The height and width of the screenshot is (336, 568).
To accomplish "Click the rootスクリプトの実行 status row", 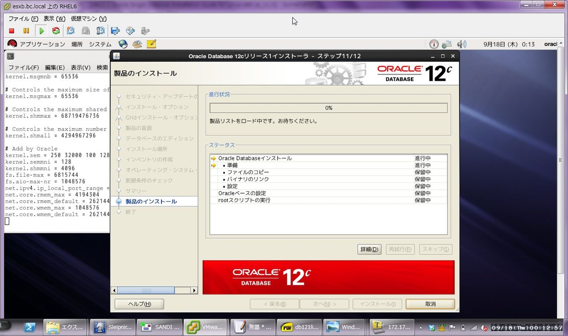I will (328, 200).
